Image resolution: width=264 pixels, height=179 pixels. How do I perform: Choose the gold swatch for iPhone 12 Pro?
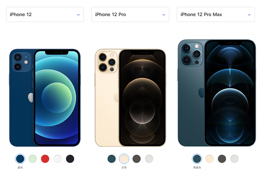pos(124,159)
